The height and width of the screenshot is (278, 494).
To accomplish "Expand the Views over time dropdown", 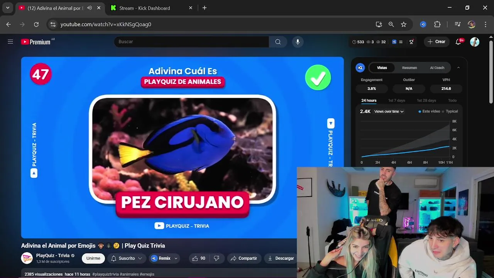I will [389, 111].
